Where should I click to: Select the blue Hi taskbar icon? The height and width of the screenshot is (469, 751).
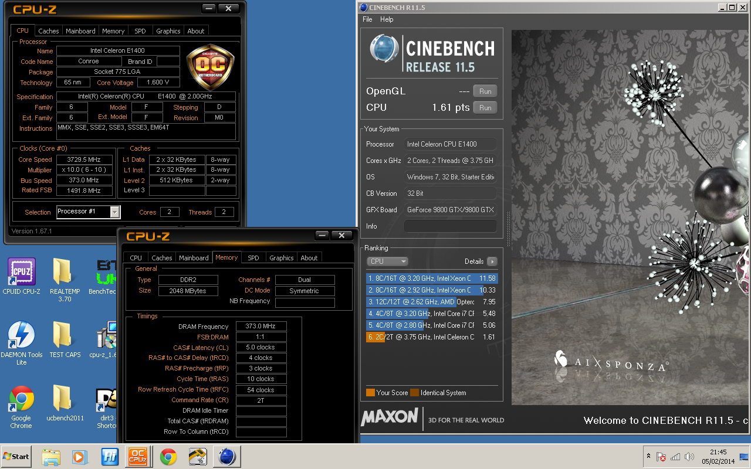click(109, 457)
